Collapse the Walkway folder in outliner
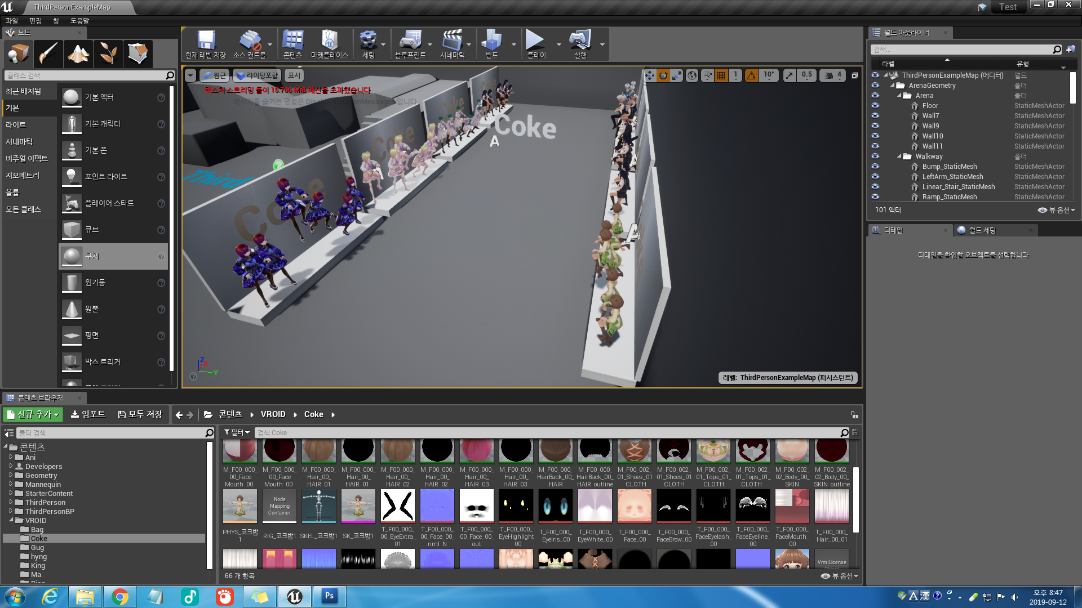The image size is (1082, 608). [899, 157]
